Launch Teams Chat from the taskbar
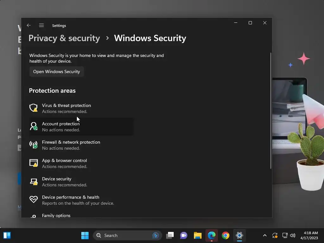The image size is (324, 243). (x=184, y=235)
